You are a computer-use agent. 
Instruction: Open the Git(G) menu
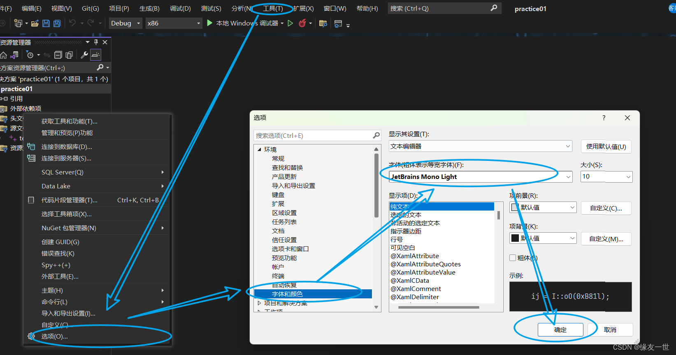click(x=91, y=8)
